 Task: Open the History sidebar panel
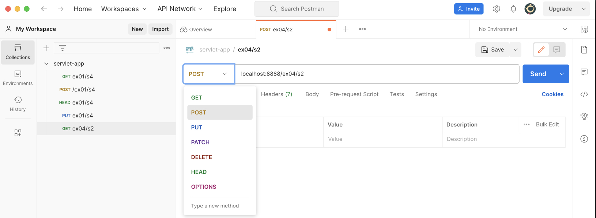(x=18, y=104)
